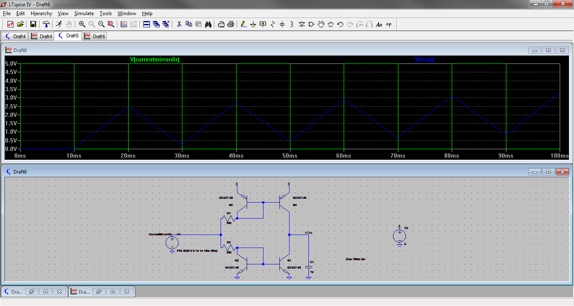
Task: Open the Hierarchy menu
Action: [x=41, y=13]
